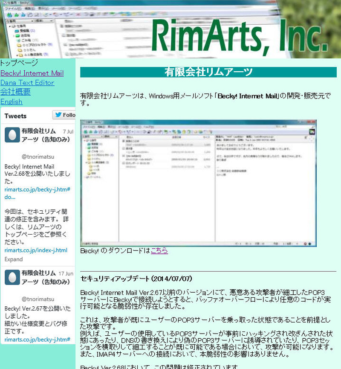This screenshot has width=341, height=369.
Task: Click the RimArts, Inc. banner logo
Action: click(237, 35)
